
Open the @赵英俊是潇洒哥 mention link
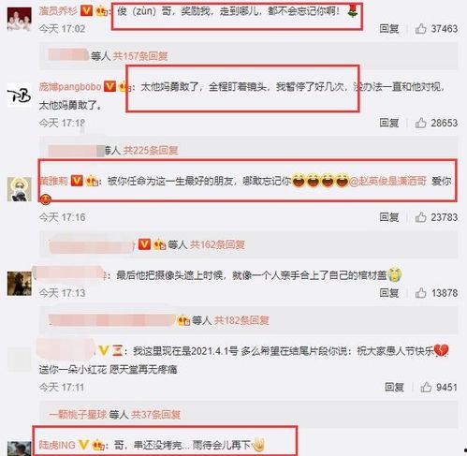click(x=387, y=181)
